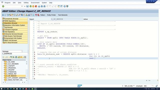This screenshot has width=160, height=90.
Task: Click the Help question mark icon
Action: click(64, 6)
